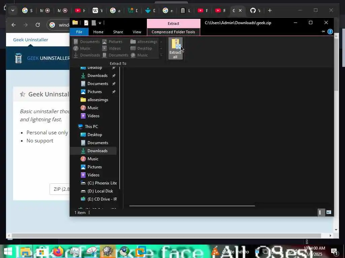The height and width of the screenshot is (258, 345).
Task: Open the Share ribbon tab
Action: [x=118, y=32]
